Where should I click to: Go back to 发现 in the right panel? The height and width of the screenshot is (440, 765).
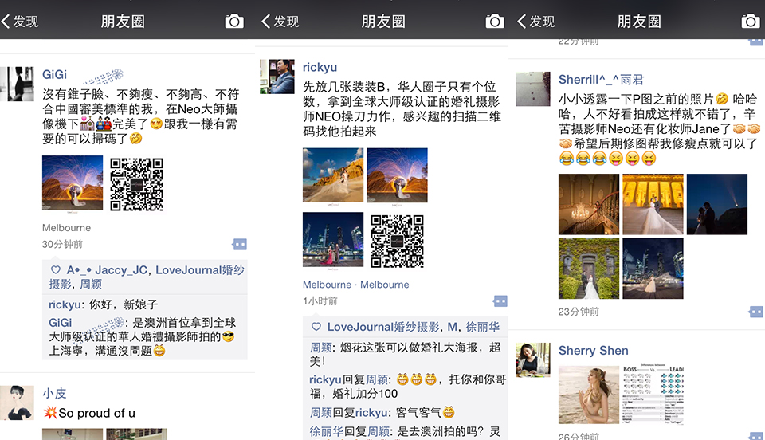coord(536,22)
